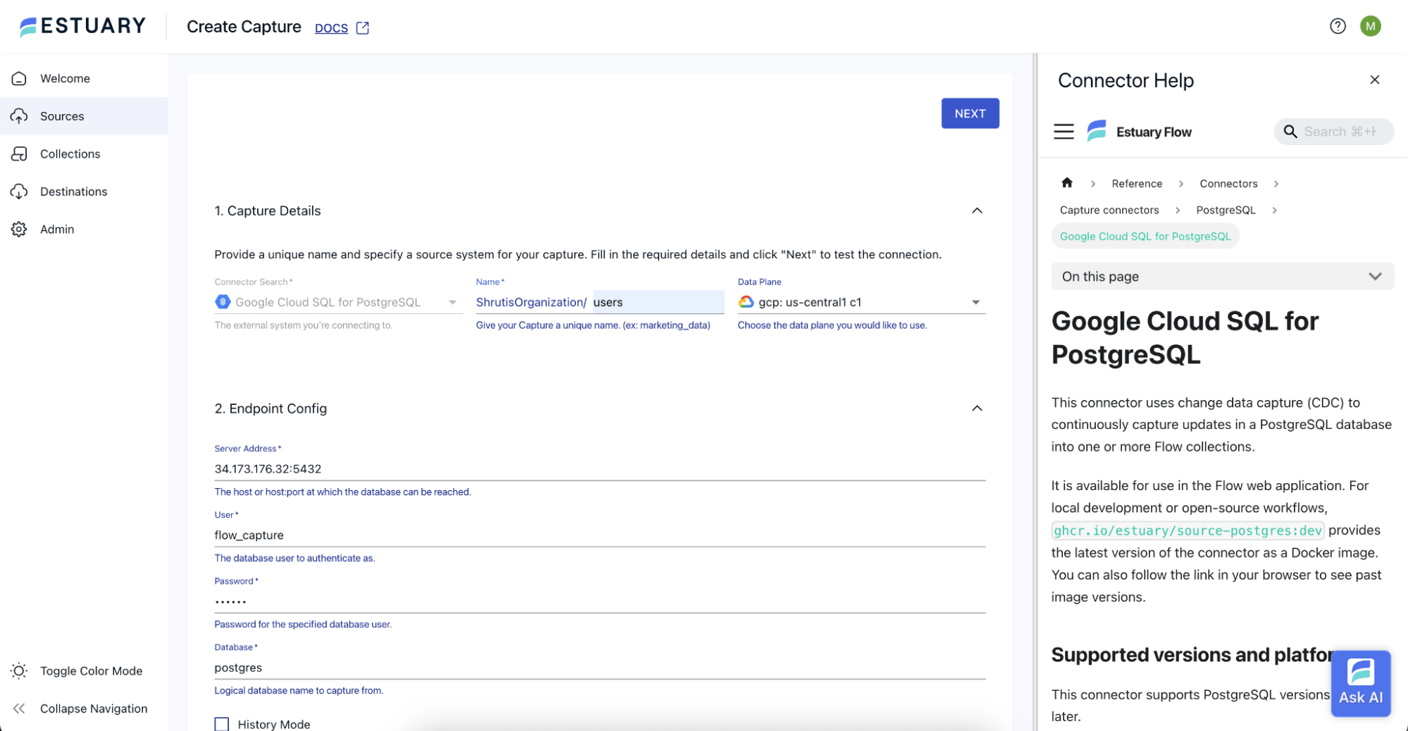
Task: Close the Connector Help panel
Action: [x=1374, y=80]
